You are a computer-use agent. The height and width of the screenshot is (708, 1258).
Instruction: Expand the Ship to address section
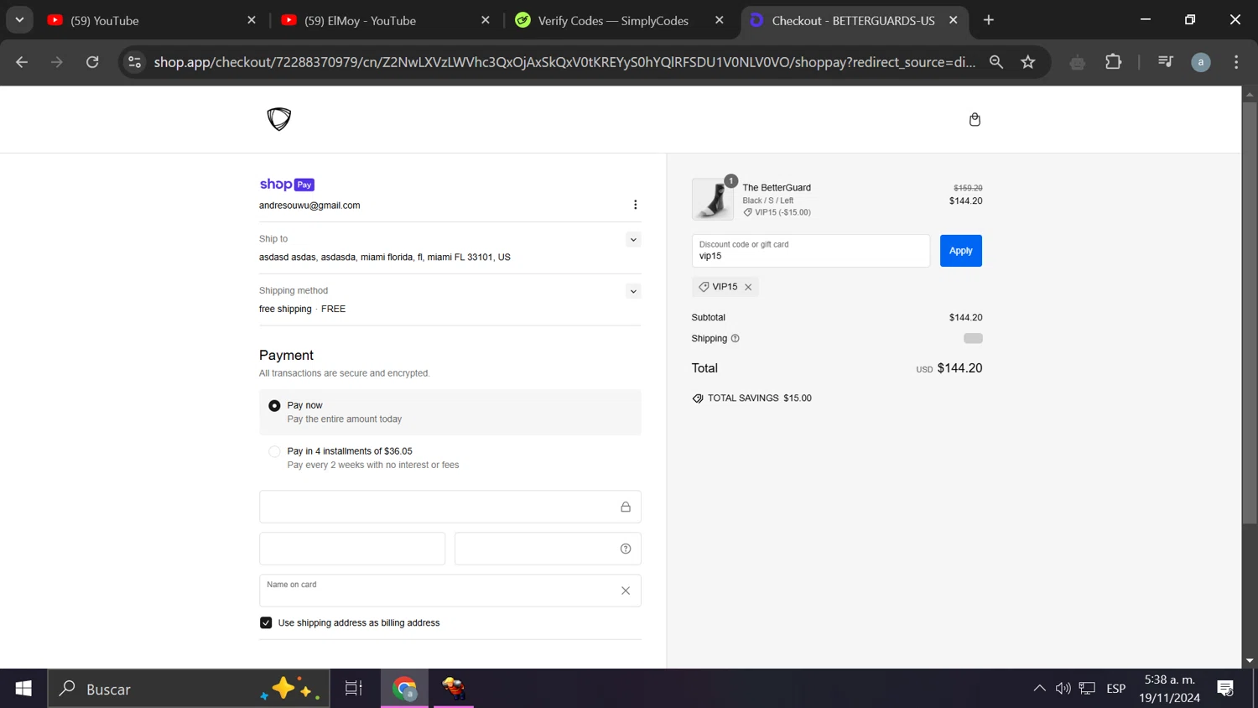pos(633,240)
